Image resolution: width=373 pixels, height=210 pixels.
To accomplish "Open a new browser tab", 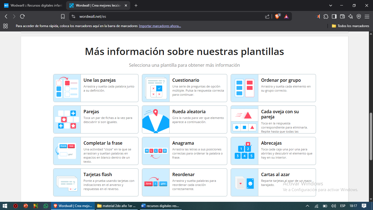I will [x=136, y=5].
